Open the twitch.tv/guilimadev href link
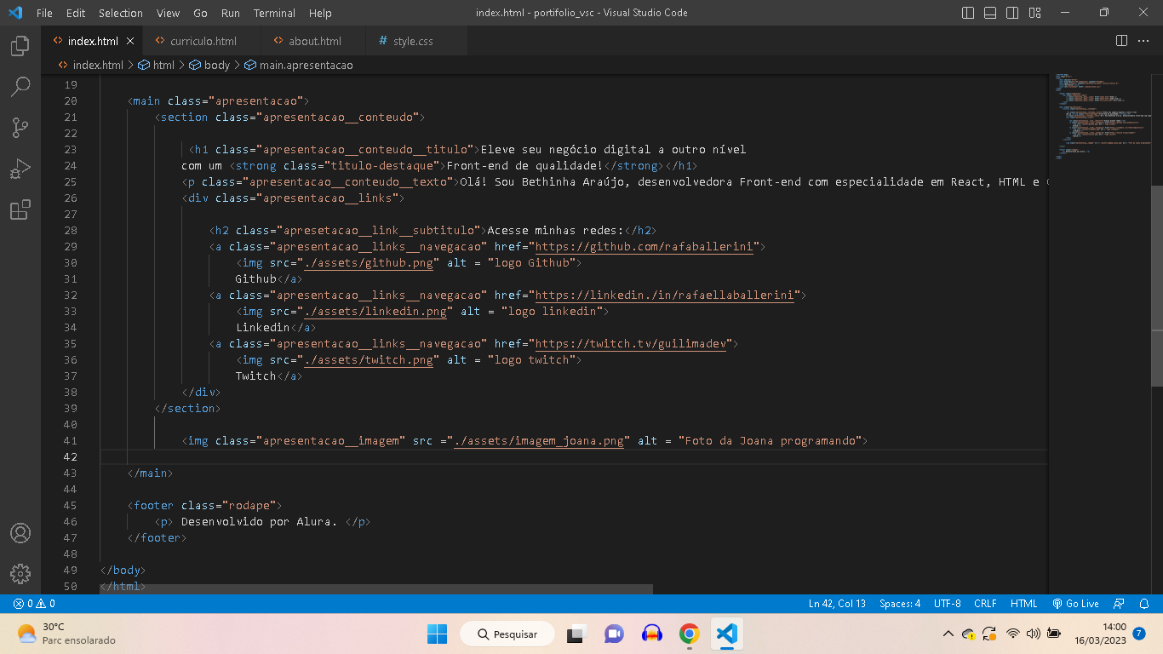Viewport: 1163px width, 654px height. pyautogui.click(x=631, y=344)
